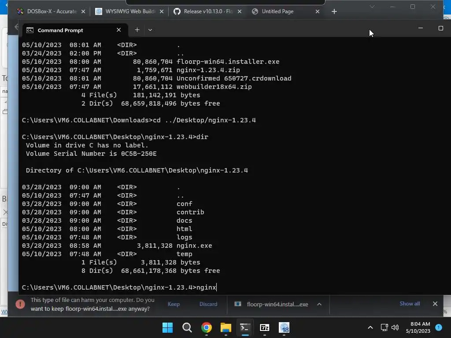The image size is (451, 338).
Task: Close the Command Prompt terminal tab
Action: (x=118, y=30)
